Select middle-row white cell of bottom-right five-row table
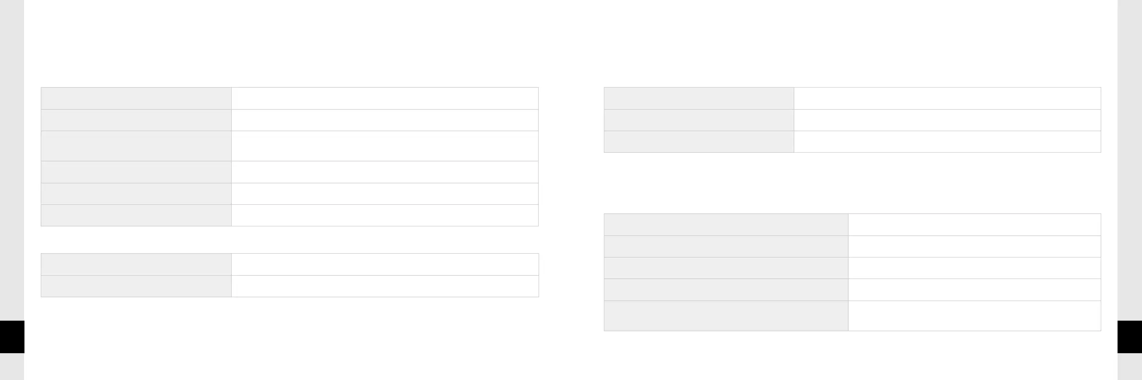Viewport: 1142px width, 380px height. (974, 268)
